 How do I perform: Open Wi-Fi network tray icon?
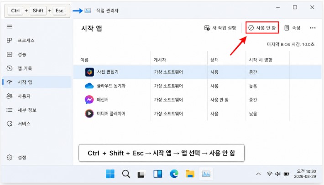click(269, 174)
